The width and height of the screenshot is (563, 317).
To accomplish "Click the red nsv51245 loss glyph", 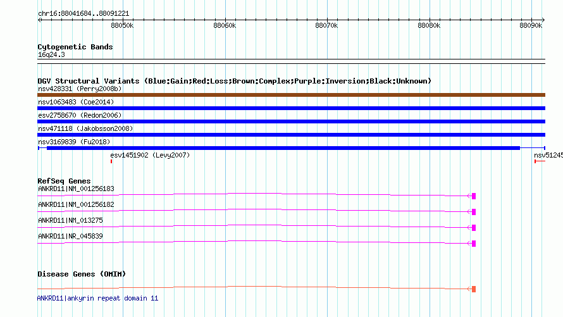I will (x=540, y=161).
